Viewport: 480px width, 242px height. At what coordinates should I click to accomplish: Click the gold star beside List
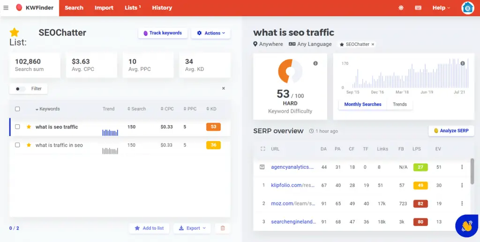click(x=15, y=32)
